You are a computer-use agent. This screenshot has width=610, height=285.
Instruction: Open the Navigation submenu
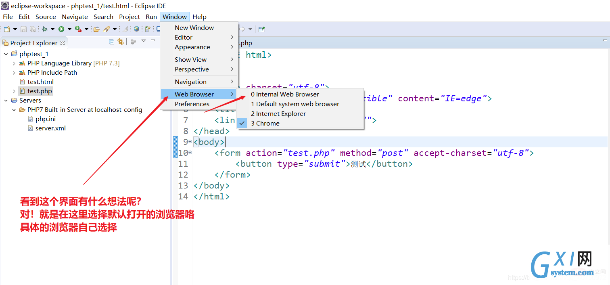click(x=199, y=82)
